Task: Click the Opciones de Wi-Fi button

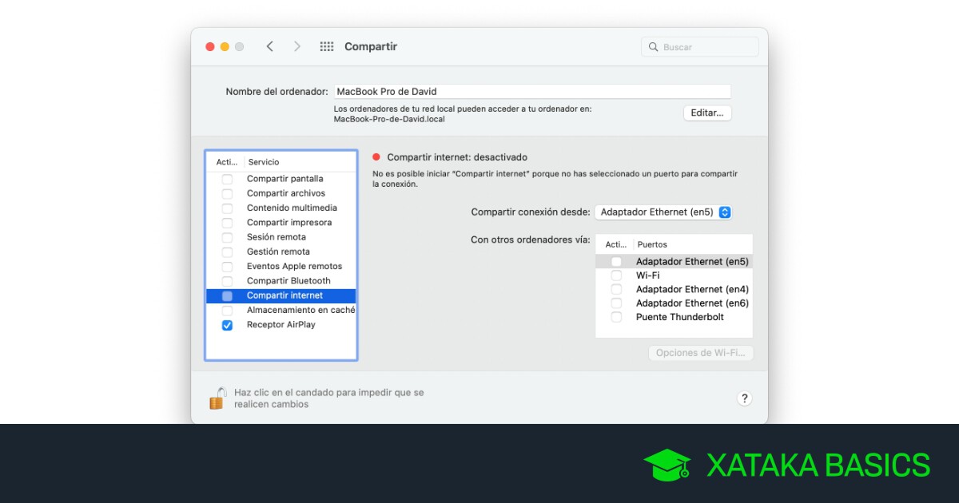Action: point(700,353)
